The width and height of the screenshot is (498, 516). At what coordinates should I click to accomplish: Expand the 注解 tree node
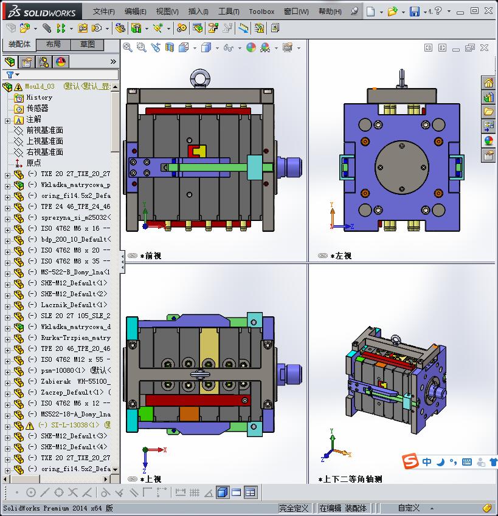[7, 121]
